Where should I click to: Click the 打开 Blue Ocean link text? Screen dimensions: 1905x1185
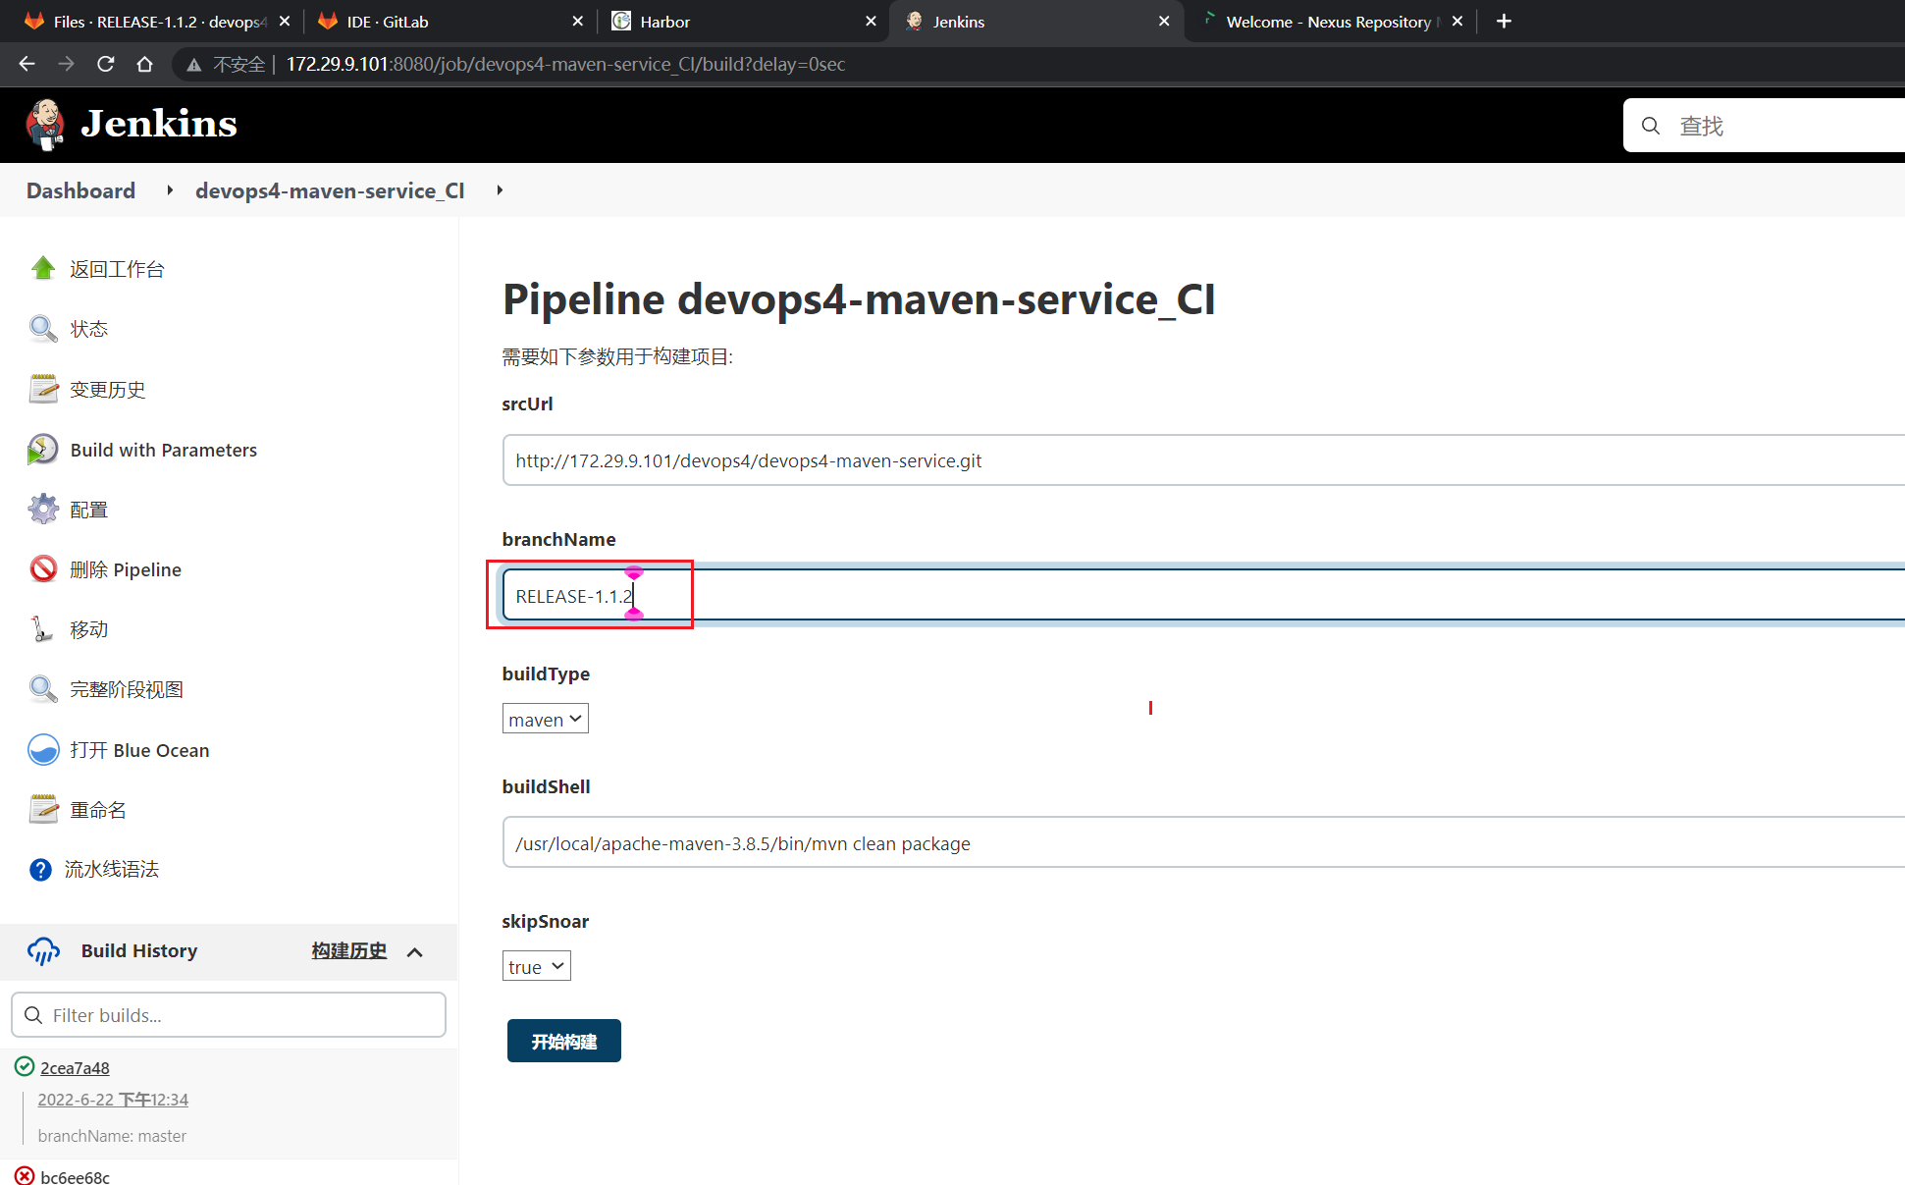point(139,750)
